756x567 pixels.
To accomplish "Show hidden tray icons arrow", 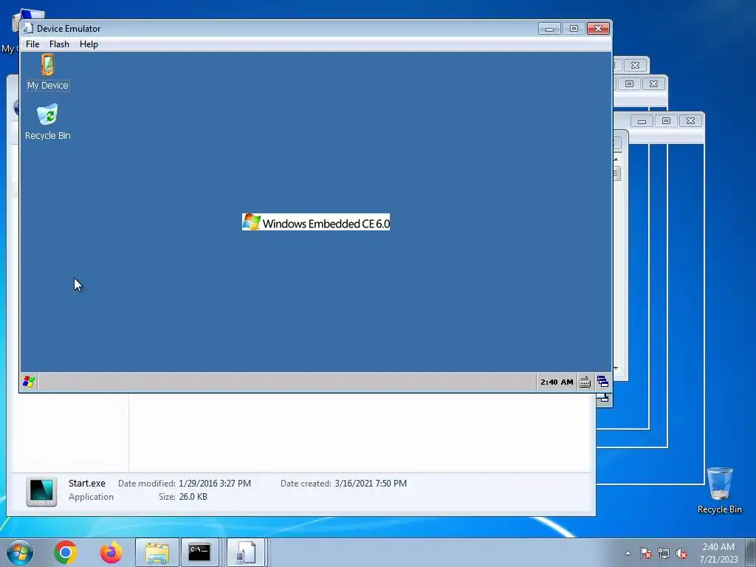I will [628, 553].
